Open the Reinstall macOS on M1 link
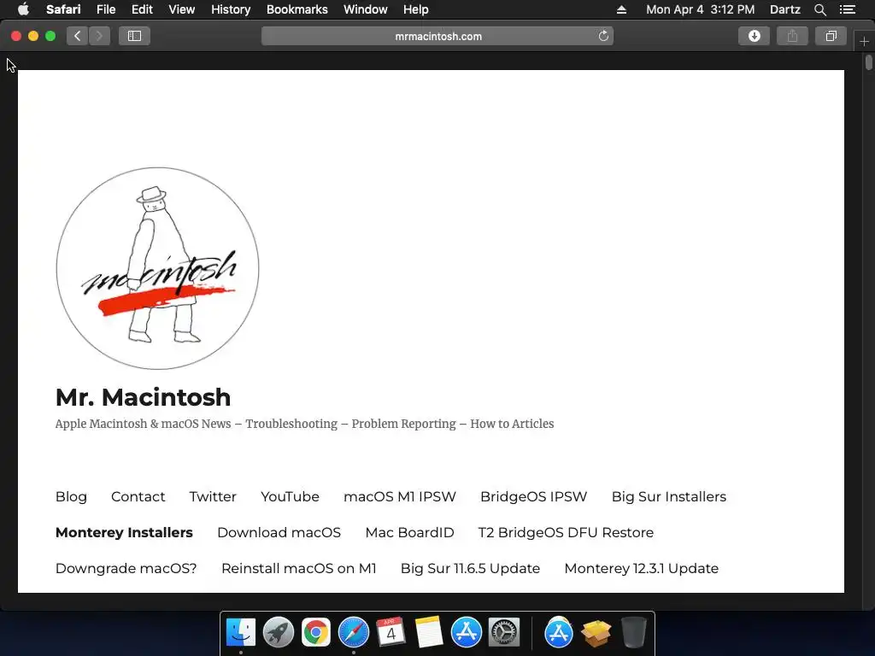 (x=298, y=568)
